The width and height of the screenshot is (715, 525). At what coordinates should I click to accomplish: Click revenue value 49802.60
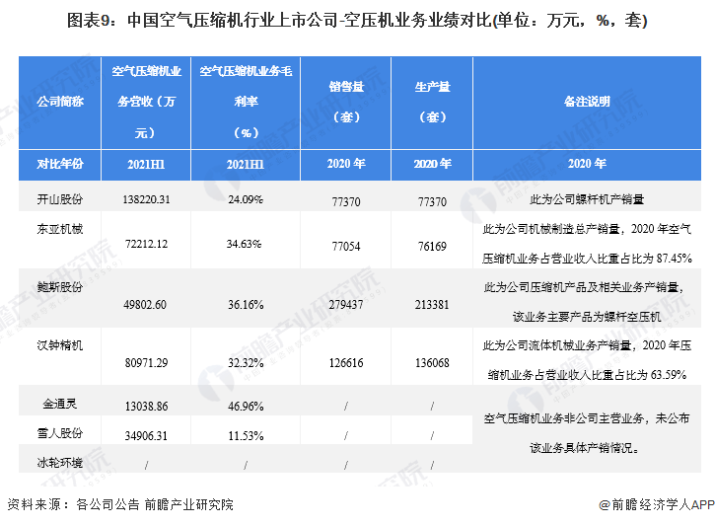tap(145, 305)
